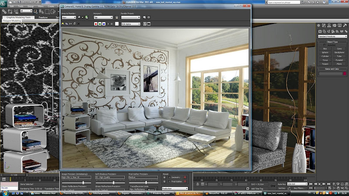The image size is (349, 196).
Task: Toggle the blue channel display
Action: (104, 24)
